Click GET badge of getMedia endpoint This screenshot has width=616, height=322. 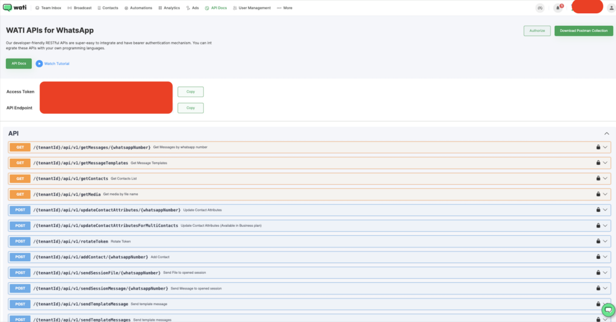coord(20,194)
